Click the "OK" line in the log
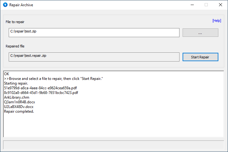 [x=7, y=74]
